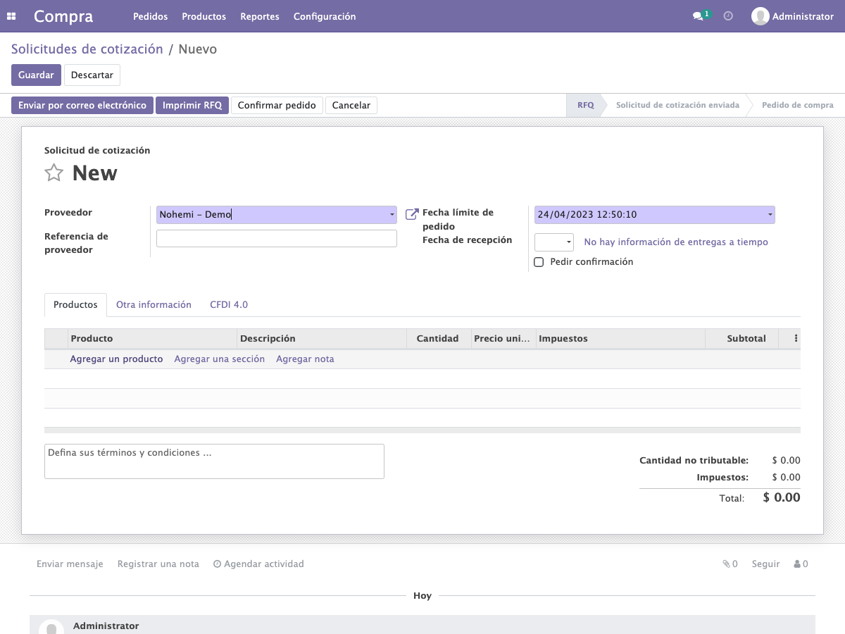
Task: Click the Cantidad column header
Action: coord(437,339)
